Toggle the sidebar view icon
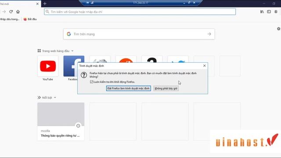 pyautogui.click(x=269, y=12)
